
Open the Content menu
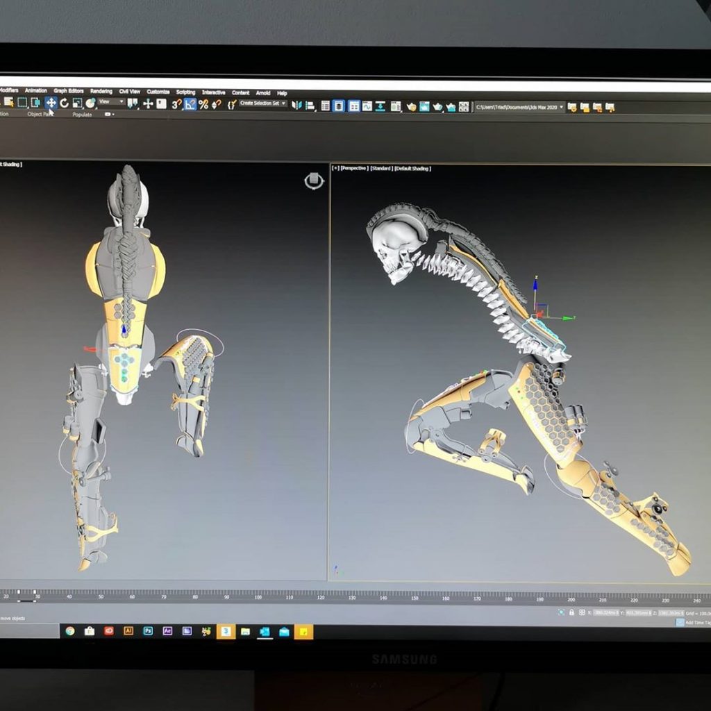(x=241, y=92)
